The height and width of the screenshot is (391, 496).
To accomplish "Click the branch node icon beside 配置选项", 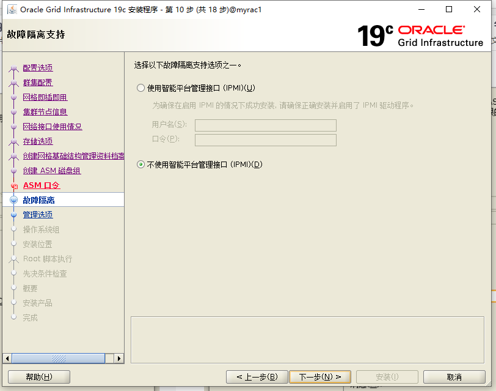I will pos(13,69).
